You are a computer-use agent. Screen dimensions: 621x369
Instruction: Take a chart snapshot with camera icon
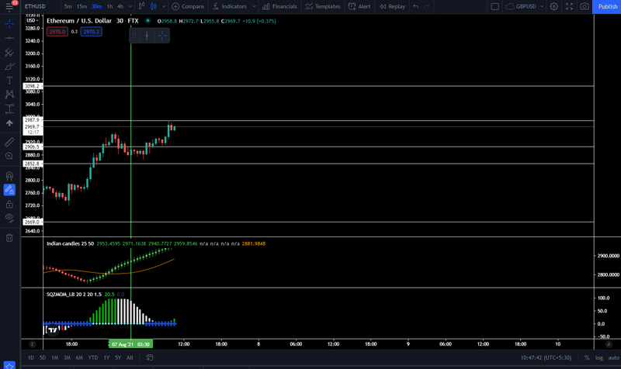pyautogui.click(x=585, y=6)
